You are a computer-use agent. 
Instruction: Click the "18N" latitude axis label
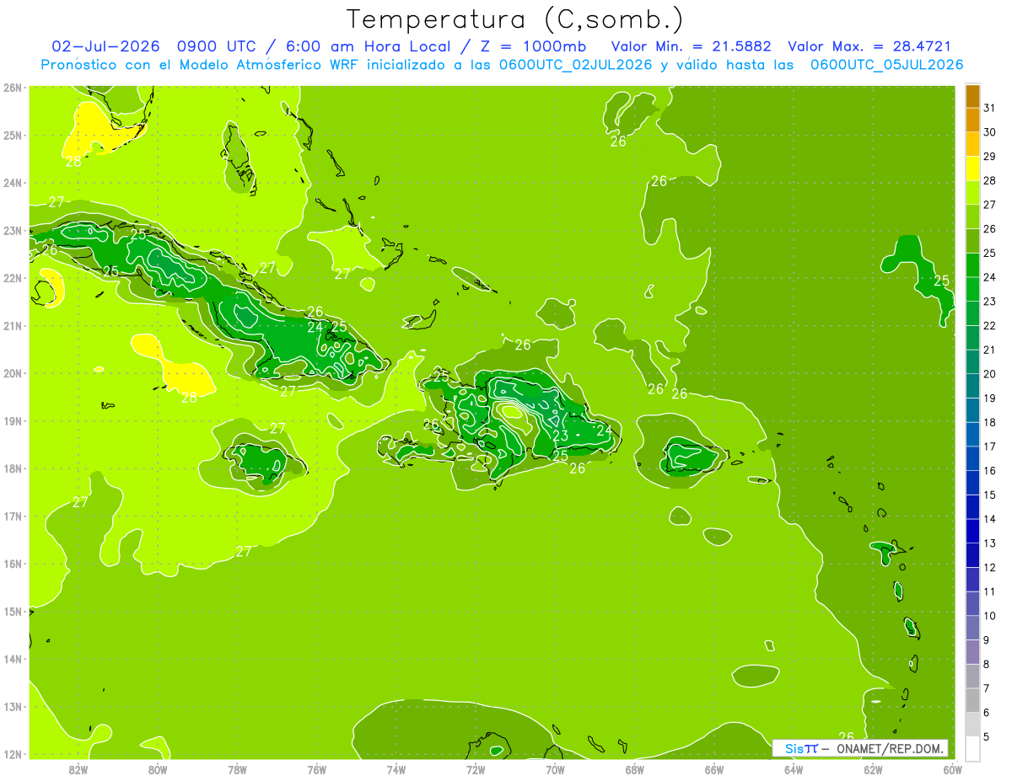[12, 468]
